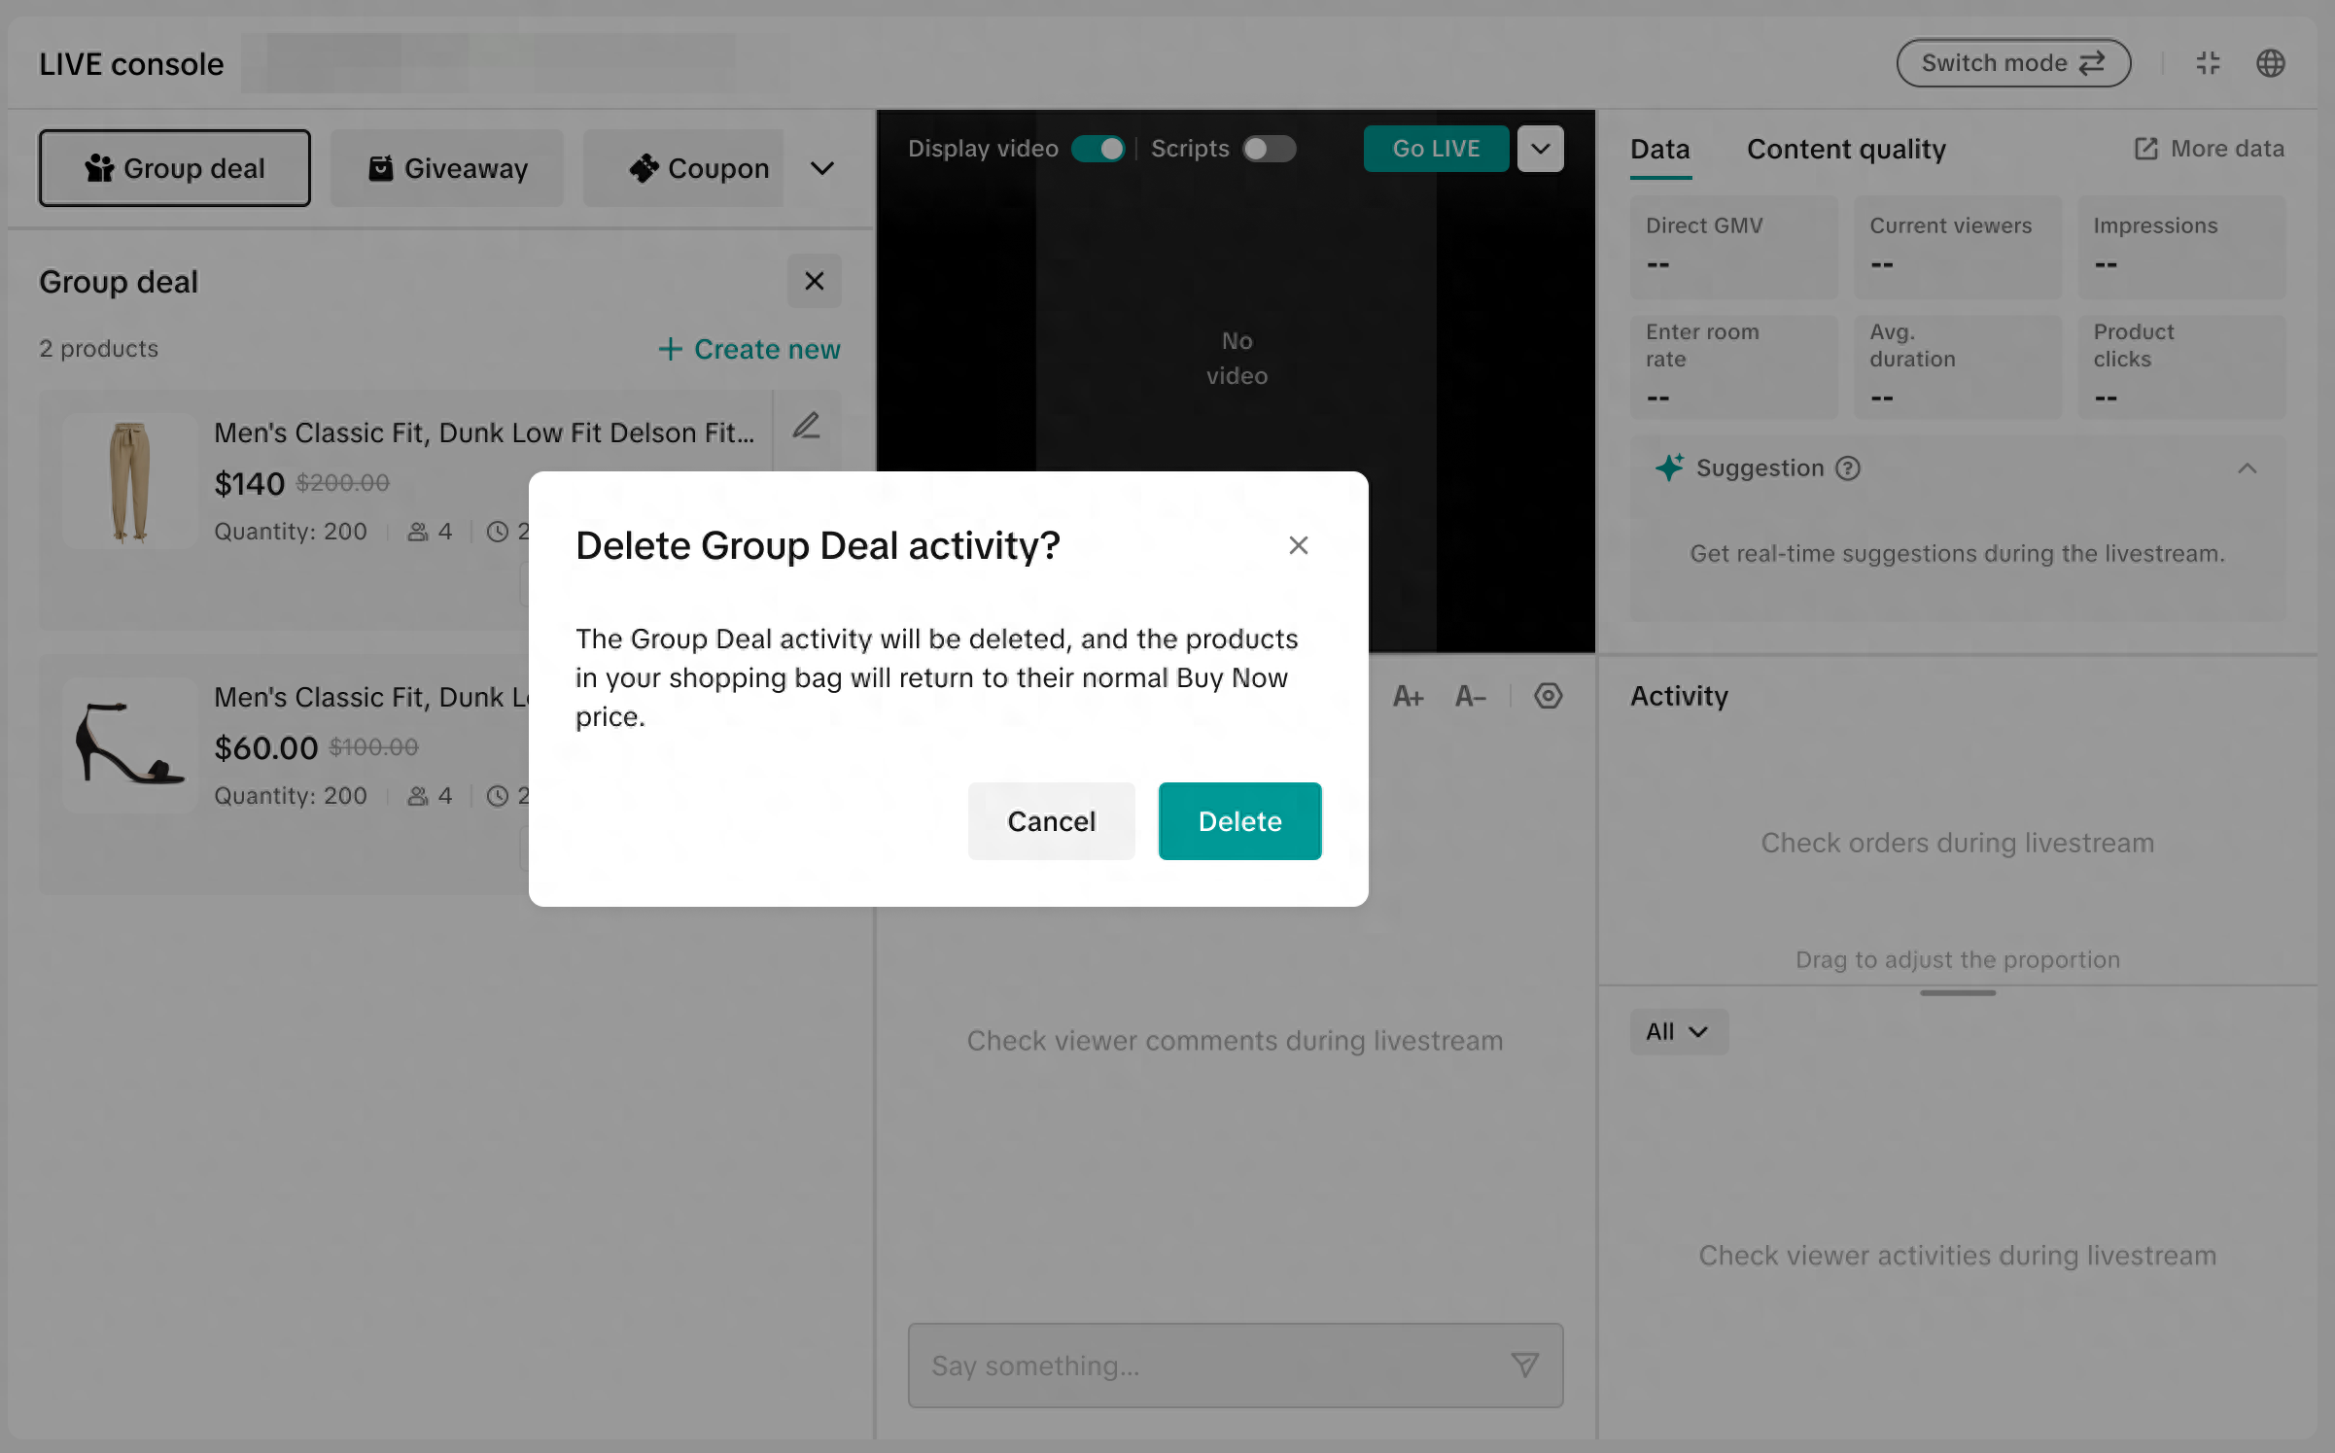The image size is (2335, 1453).
Task: Open More data link
Action: click(2209, 149)
